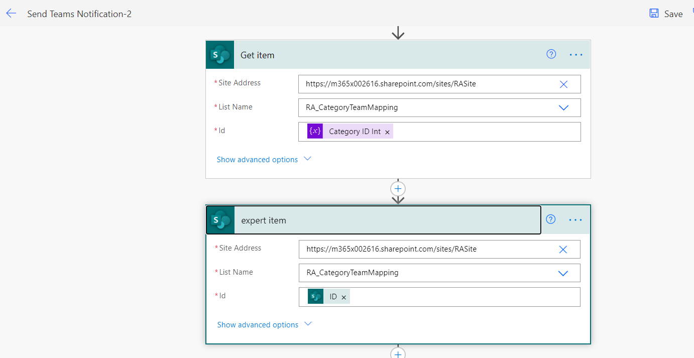The image size is (694, 358).
Task: Click the List Name label in expert item
Action: point(236,272)
